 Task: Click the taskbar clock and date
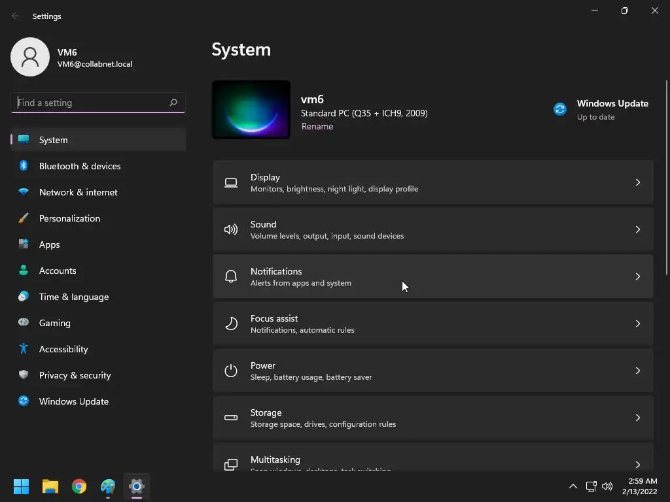click(639, 486)
